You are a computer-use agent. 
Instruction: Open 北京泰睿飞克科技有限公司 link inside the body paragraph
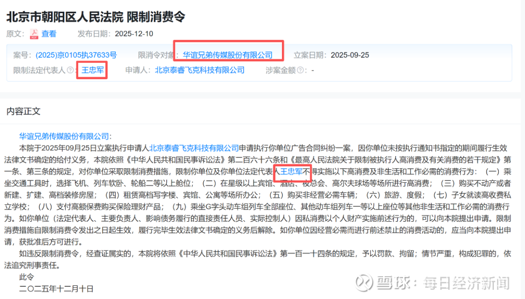coord(194,148)
